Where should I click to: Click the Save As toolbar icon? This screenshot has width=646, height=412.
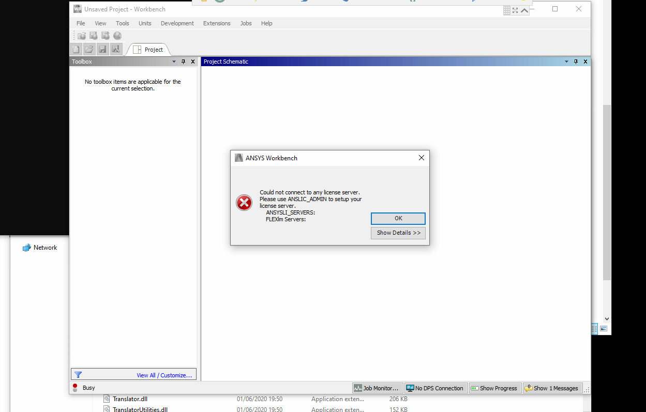116,49
